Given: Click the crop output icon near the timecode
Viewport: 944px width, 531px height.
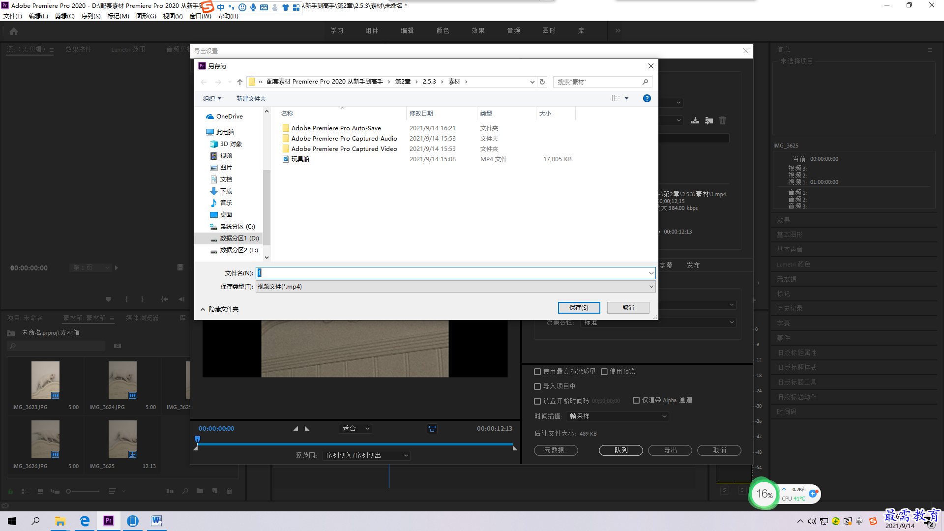Looking at the screenshot, I should click(x=432, y=429).
